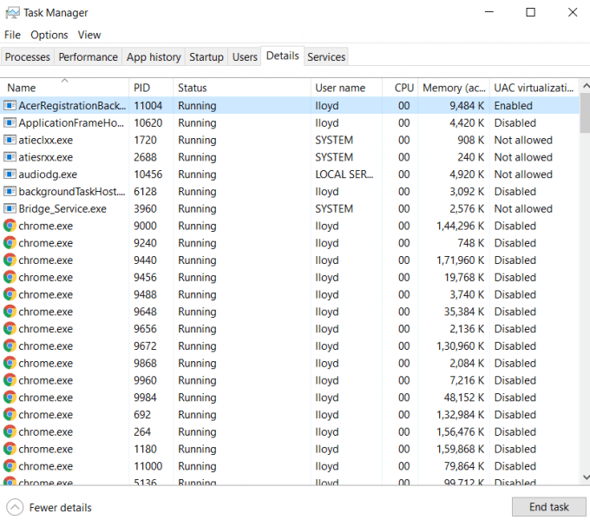Click the atieclxx.exe process icon
The image size is (590, 520).
pyautogui.click(x=10, y=140)
